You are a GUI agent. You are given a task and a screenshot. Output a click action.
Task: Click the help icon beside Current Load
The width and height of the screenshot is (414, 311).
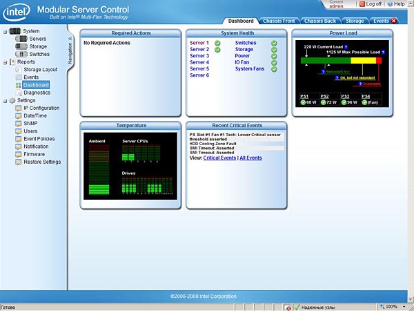[346, 46]
